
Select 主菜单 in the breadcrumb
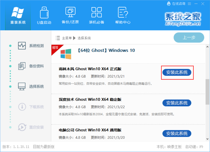68,38
